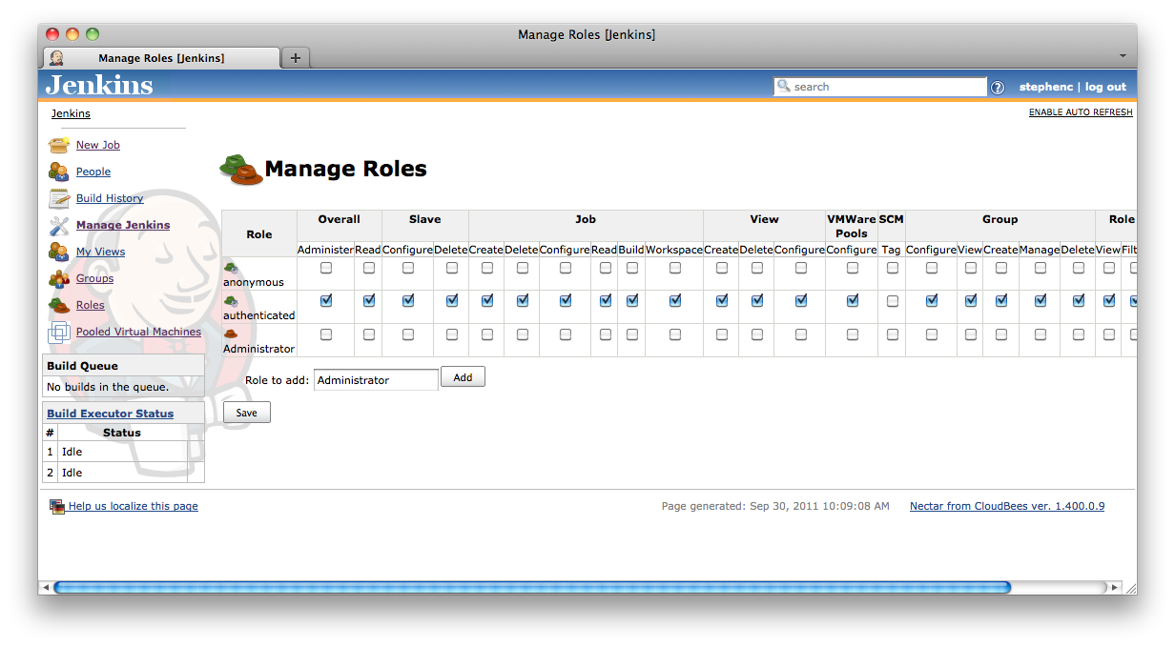
Task: Check Overall Read for Administrator role
Action: coord(369,334)
